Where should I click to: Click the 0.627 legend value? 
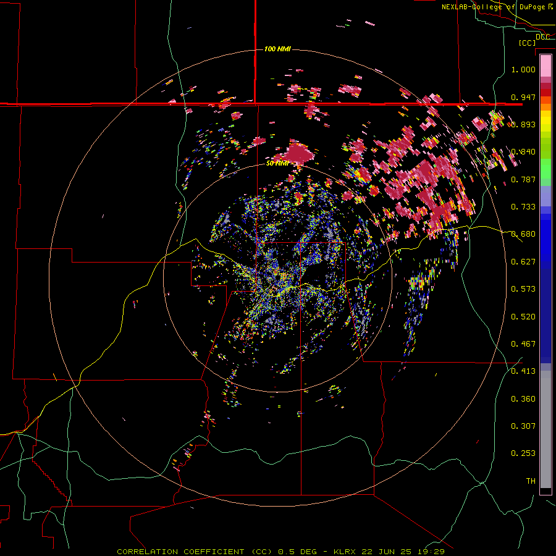523,262
